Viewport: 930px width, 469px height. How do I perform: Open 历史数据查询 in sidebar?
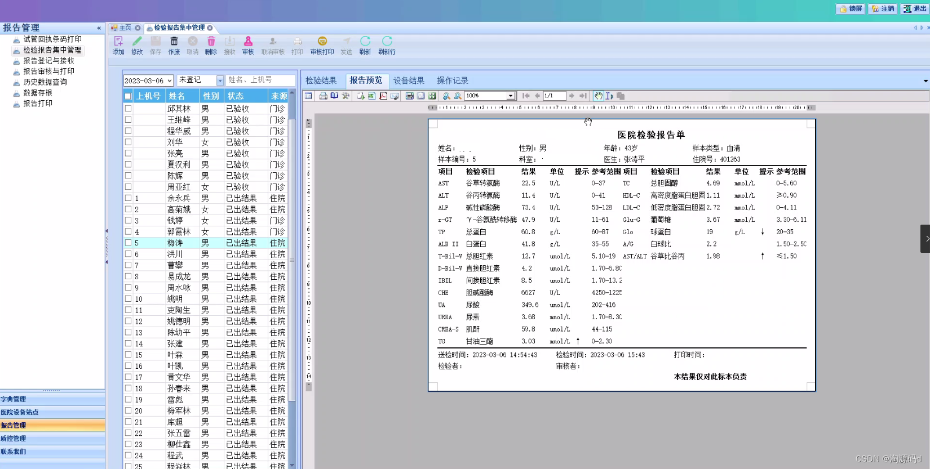[45, 82]
